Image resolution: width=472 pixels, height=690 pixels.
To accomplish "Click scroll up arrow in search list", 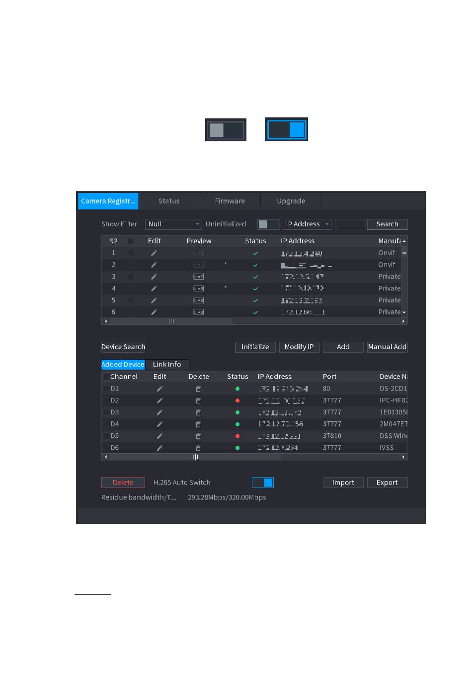I will point(404,241).
